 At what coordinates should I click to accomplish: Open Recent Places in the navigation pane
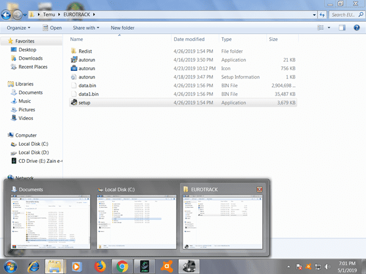[33, 67]
